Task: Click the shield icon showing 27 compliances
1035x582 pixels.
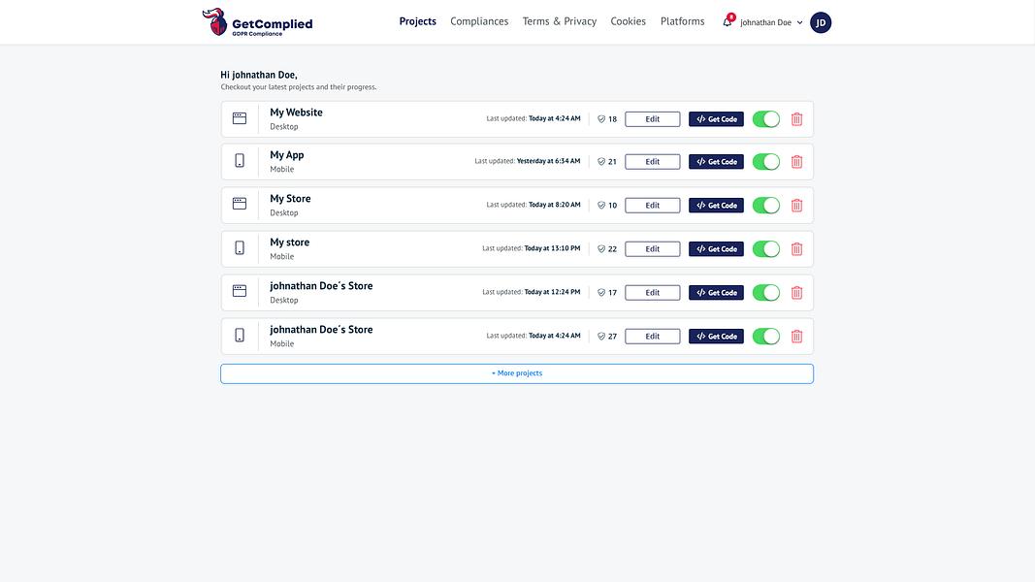Action: [x=601, y=336]
